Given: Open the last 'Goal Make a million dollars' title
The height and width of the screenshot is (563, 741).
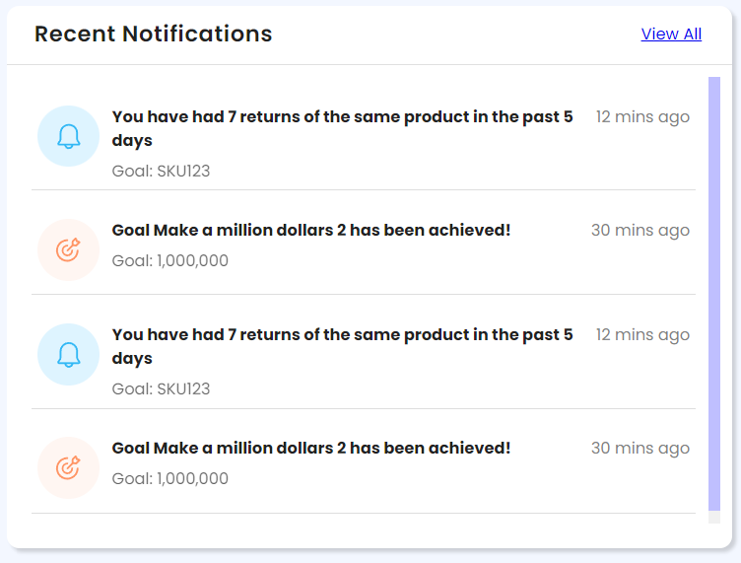Looking at the screenshot, I should [x=311, y=448].
